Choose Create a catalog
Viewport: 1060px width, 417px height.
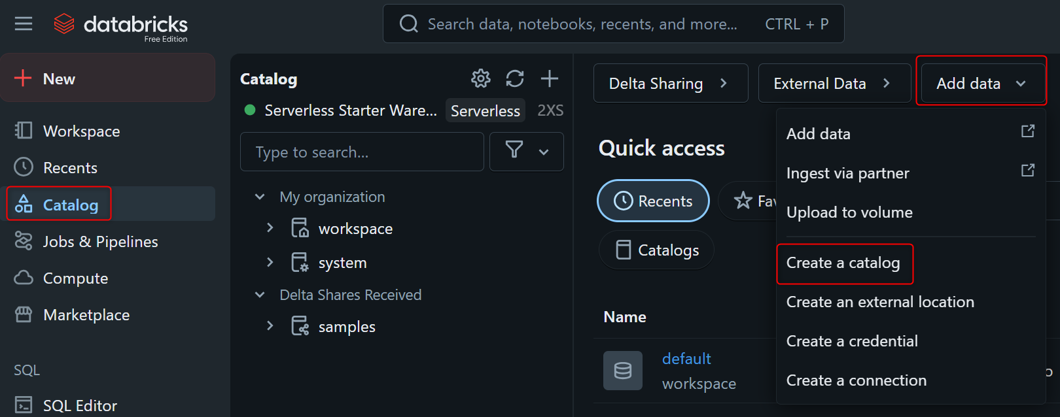tap(910, 263)
